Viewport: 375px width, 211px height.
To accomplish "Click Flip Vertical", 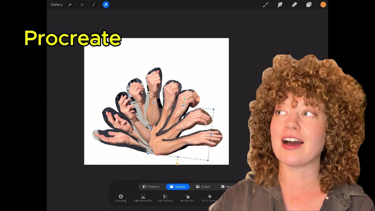I will (x=165, y=198).
